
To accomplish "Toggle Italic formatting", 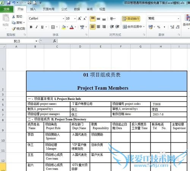I will click(36, 27).
